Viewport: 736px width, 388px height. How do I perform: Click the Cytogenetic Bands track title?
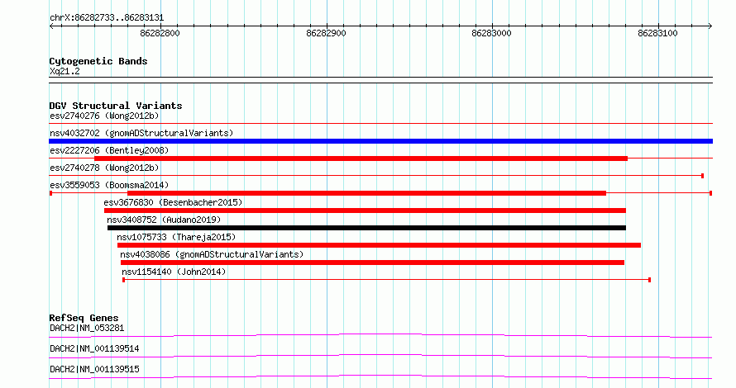tap(98, 61)
